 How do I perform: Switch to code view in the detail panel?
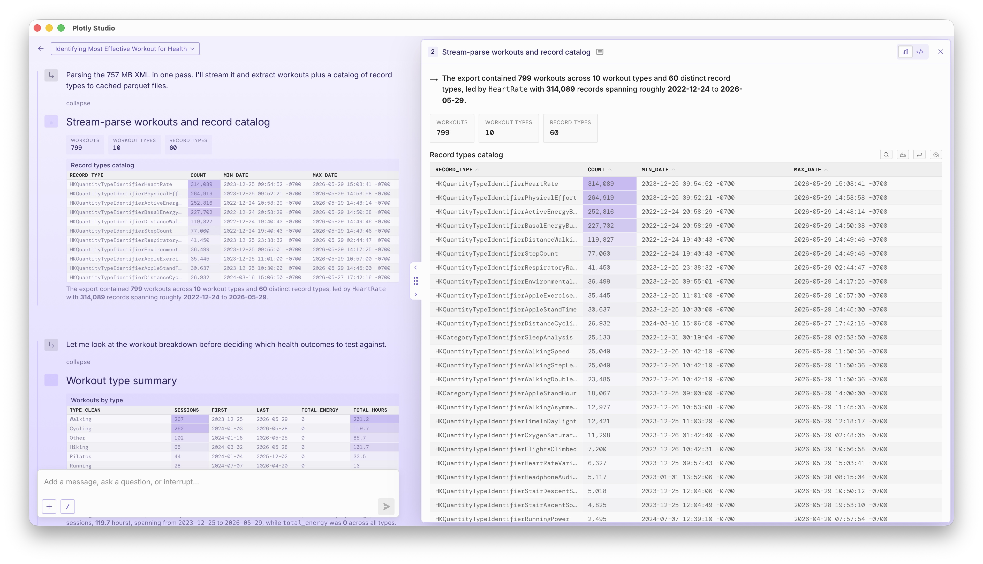pyautogui.click(x=920, y=52)
